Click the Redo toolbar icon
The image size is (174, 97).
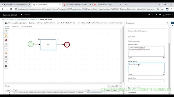[x=73, y=23]
